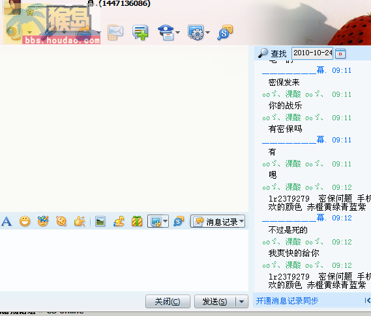Click the 关闭(C) close button
This screenshot has height=316, width=371.
pos(168,301)
